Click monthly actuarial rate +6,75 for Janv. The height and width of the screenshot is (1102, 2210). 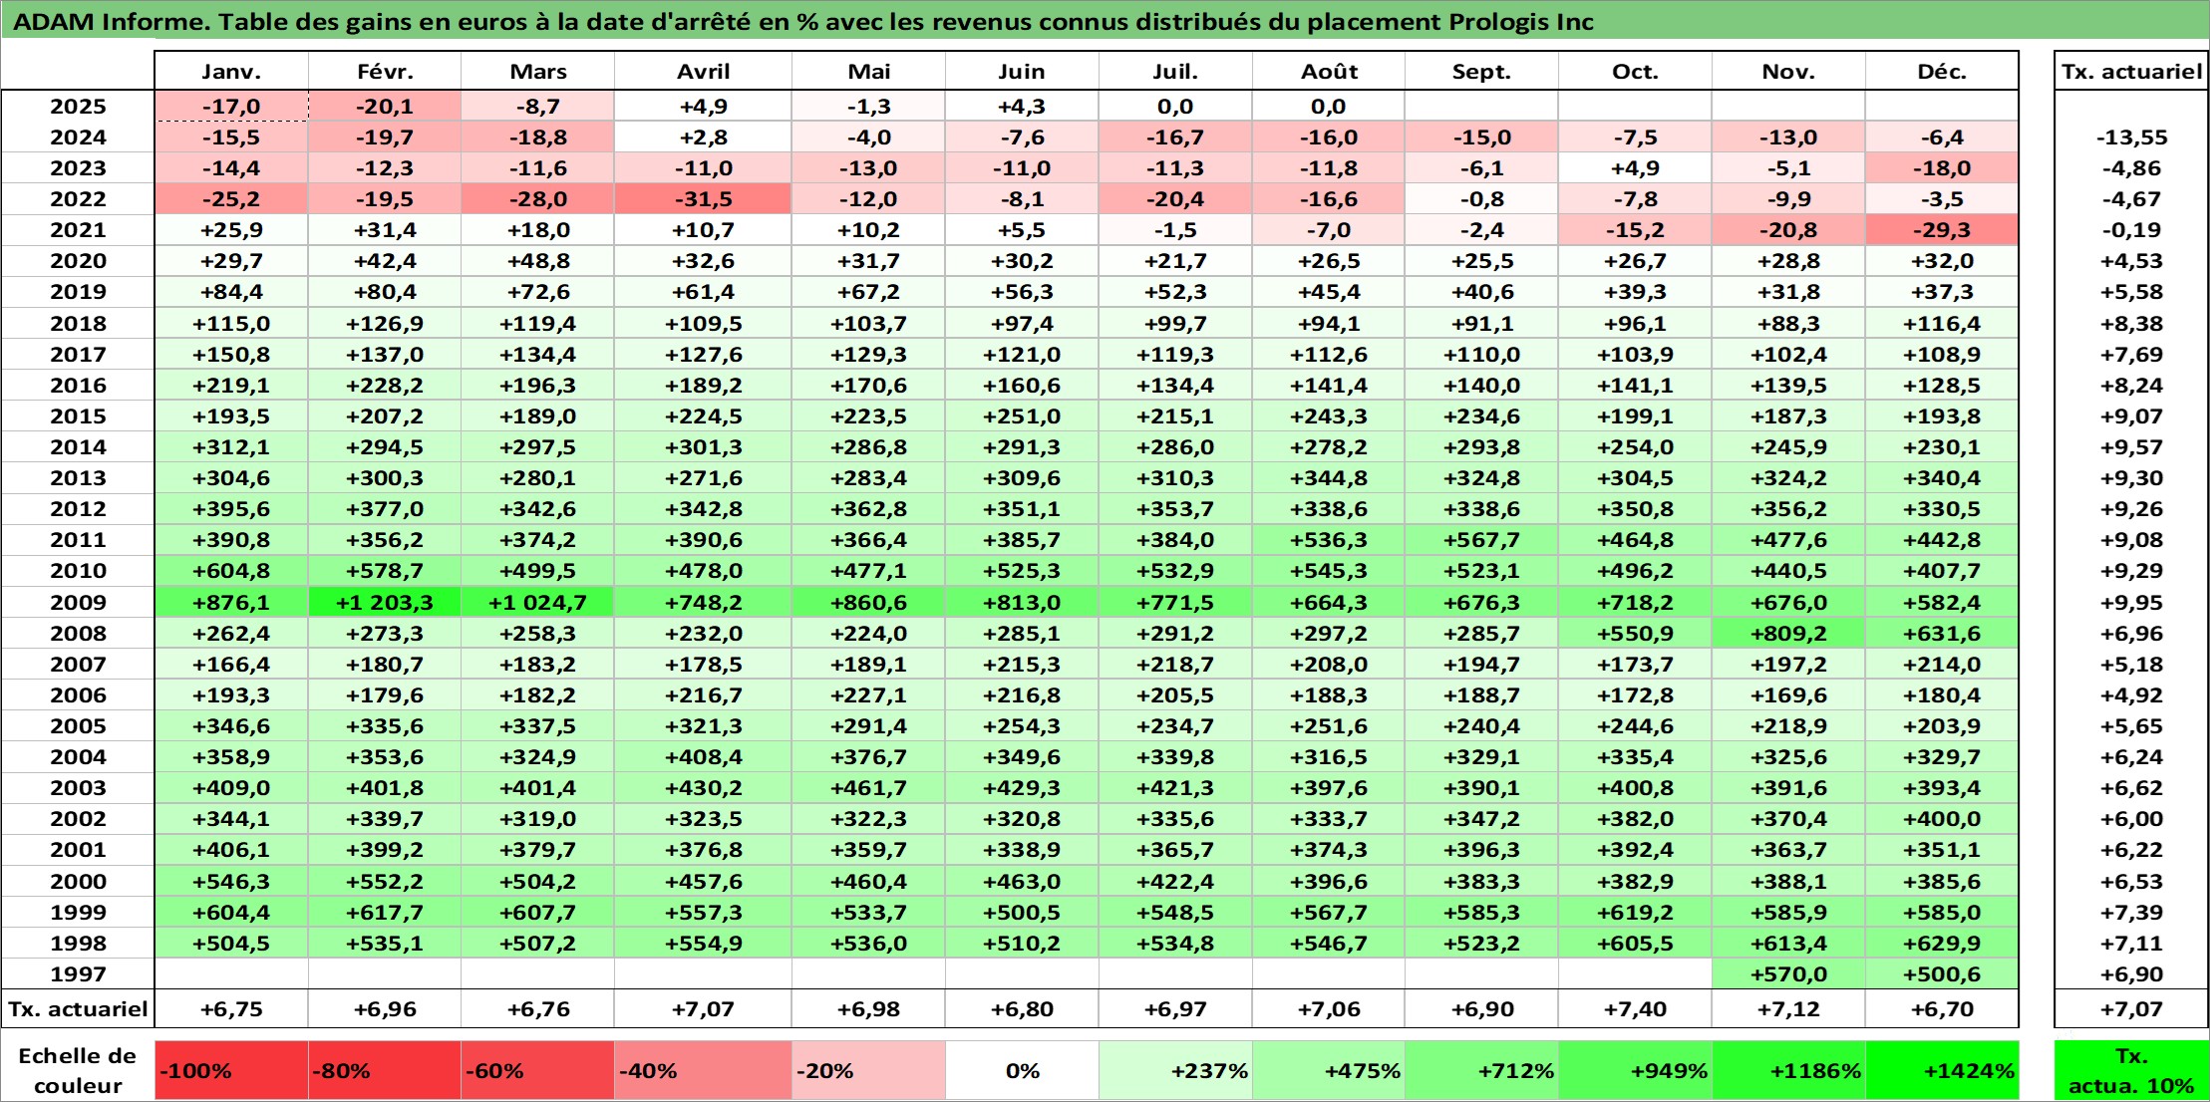coord(231,1009)
